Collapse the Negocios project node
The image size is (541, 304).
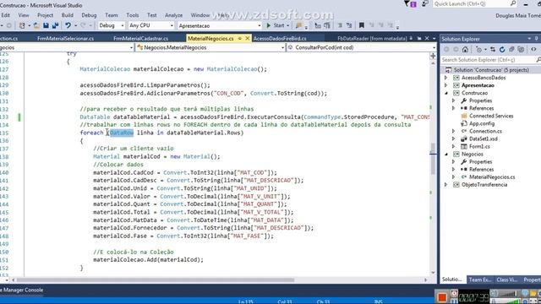point(446,154)
